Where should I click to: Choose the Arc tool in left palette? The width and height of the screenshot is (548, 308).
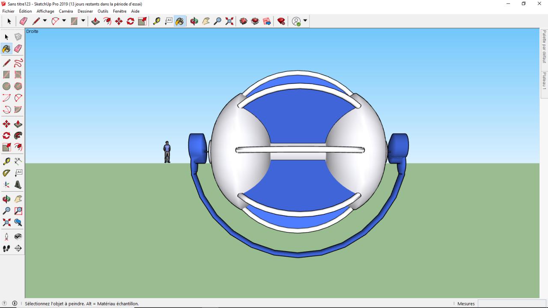coord(6,98)
